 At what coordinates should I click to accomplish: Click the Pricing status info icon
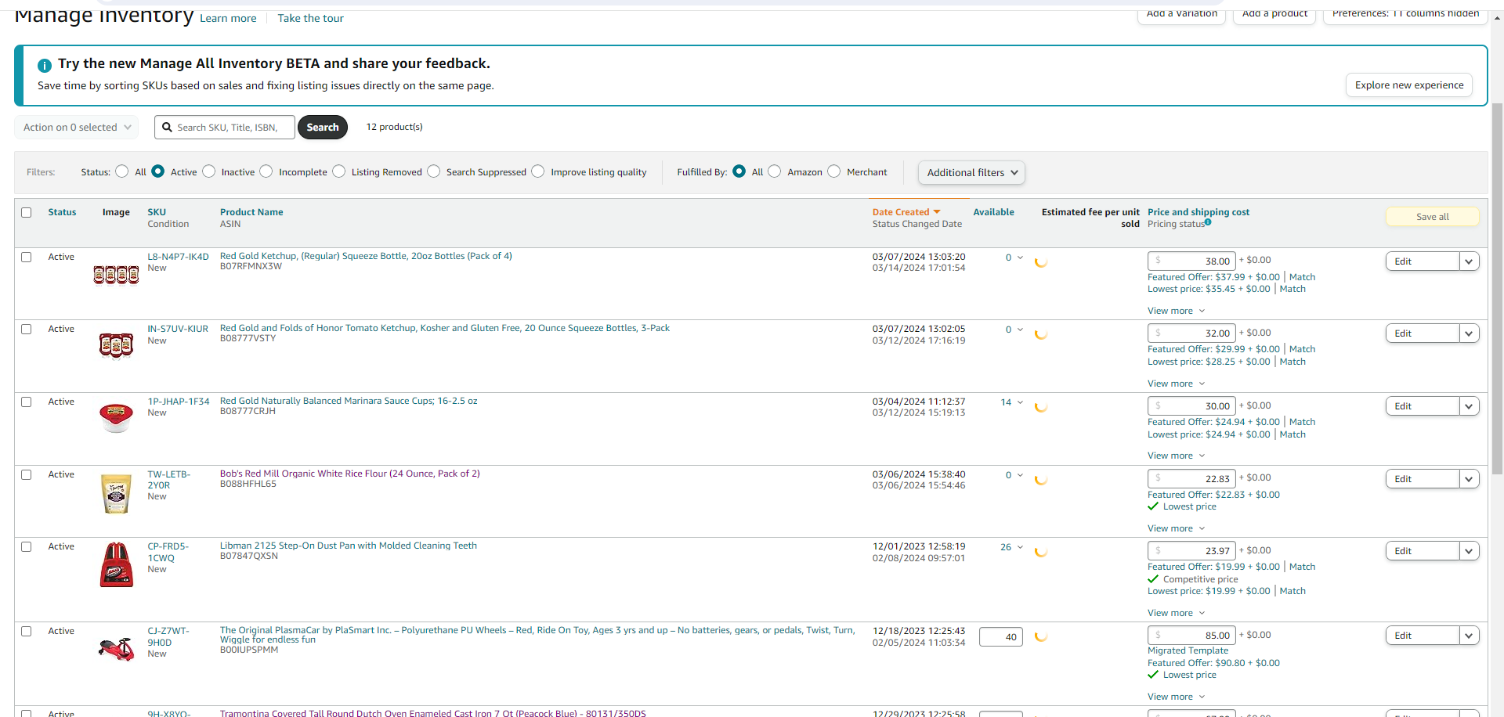(1208, 222)
